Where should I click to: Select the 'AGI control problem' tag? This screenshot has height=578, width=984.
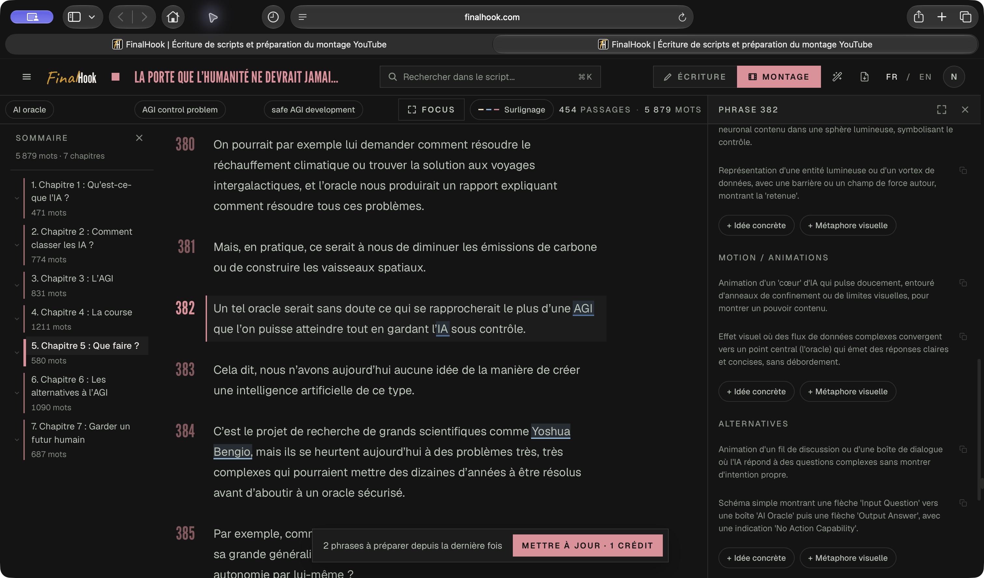coord(180,110)
